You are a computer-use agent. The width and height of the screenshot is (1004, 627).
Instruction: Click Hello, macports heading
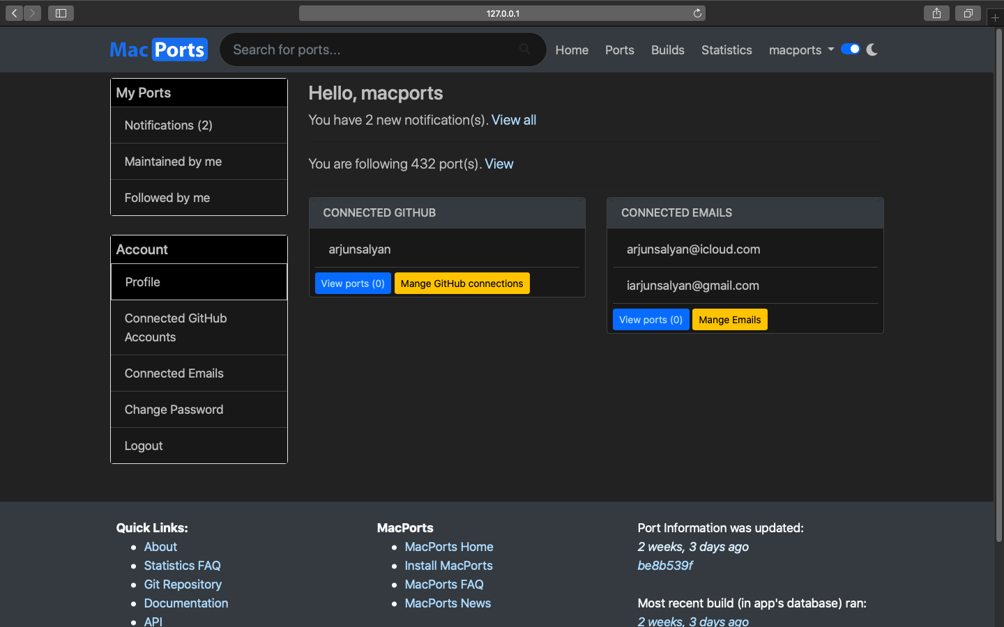(x=376, y=93)
